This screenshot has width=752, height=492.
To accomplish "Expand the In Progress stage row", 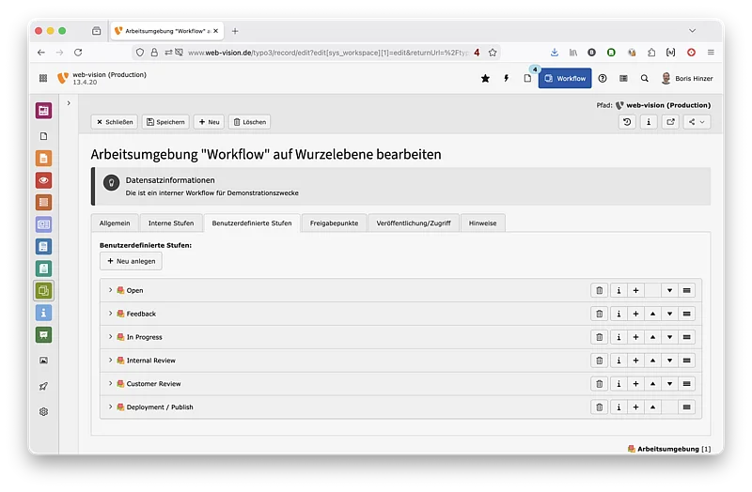I will click(110, 337).
